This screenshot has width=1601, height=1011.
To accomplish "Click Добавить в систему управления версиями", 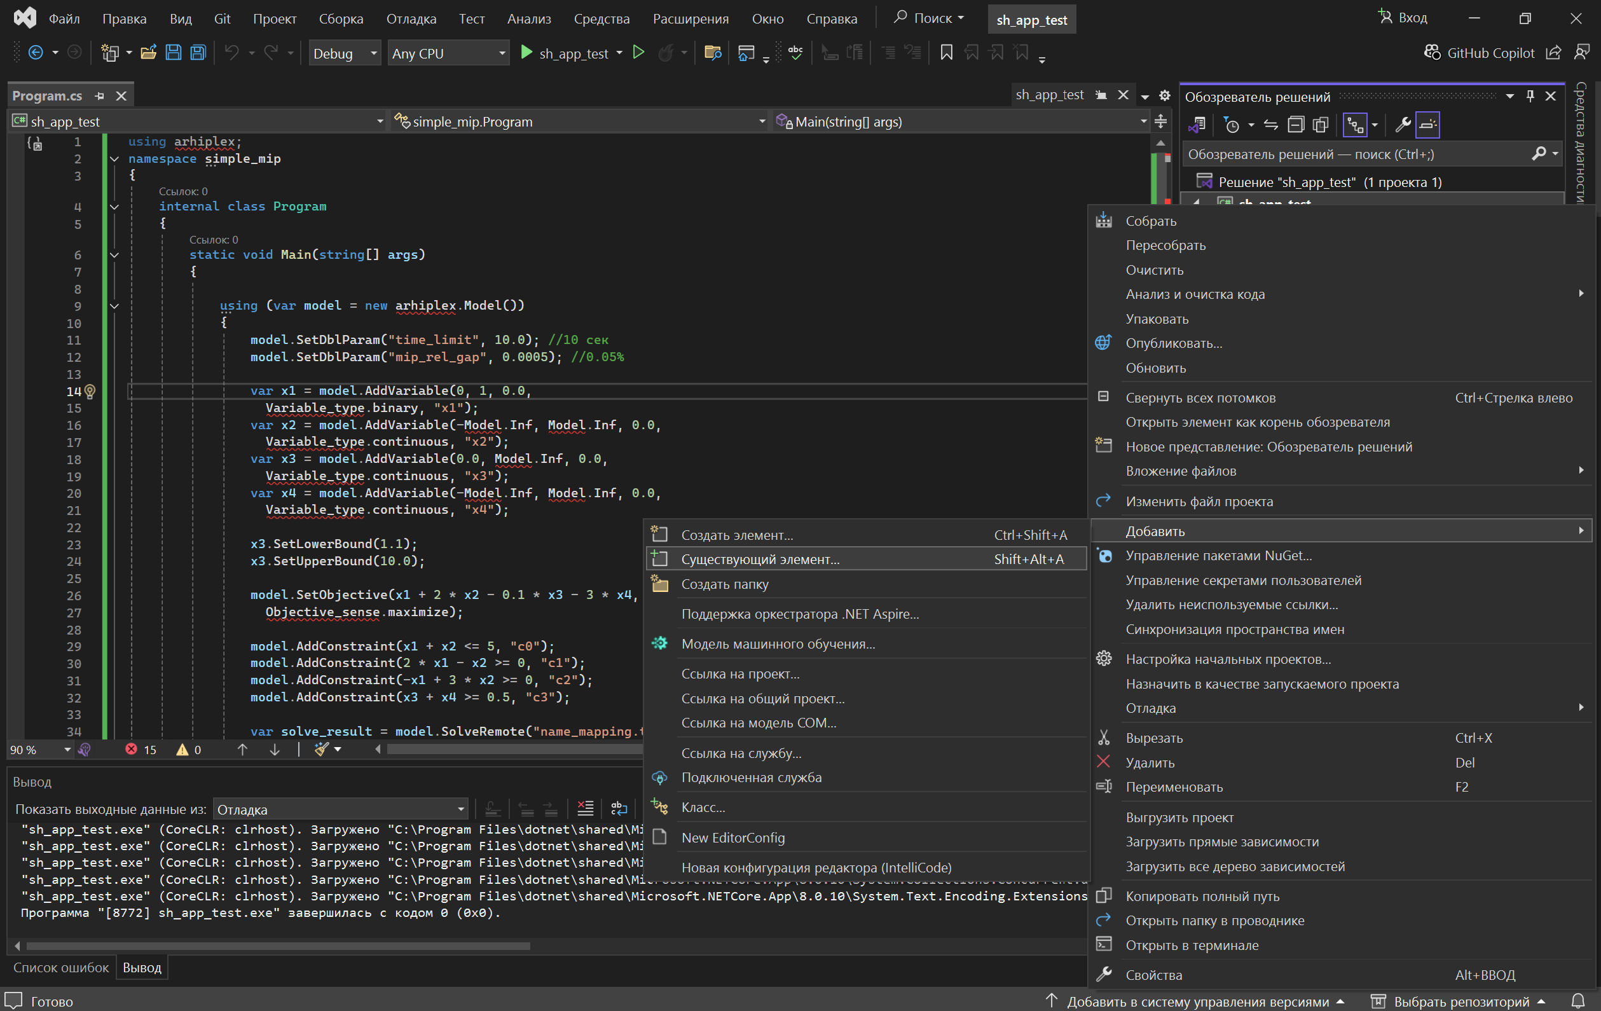I will (1195, 1001).
